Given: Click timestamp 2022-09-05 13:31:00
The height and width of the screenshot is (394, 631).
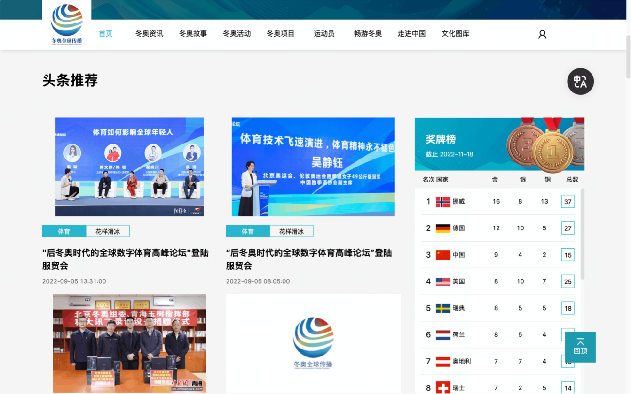Looking at the screenshot, I should tap(74, 281).
